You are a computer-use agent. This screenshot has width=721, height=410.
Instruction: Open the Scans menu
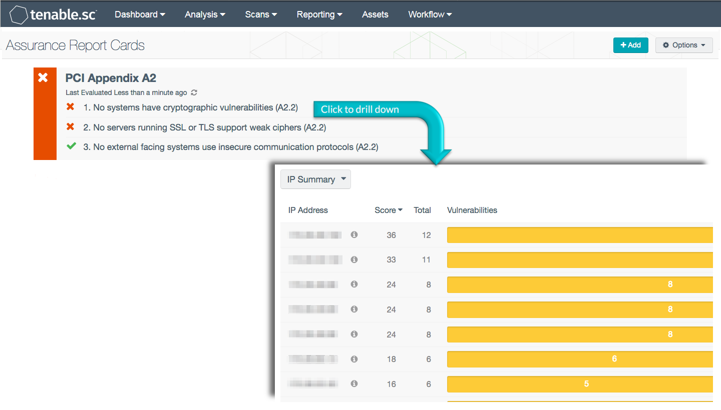(261, 14)
